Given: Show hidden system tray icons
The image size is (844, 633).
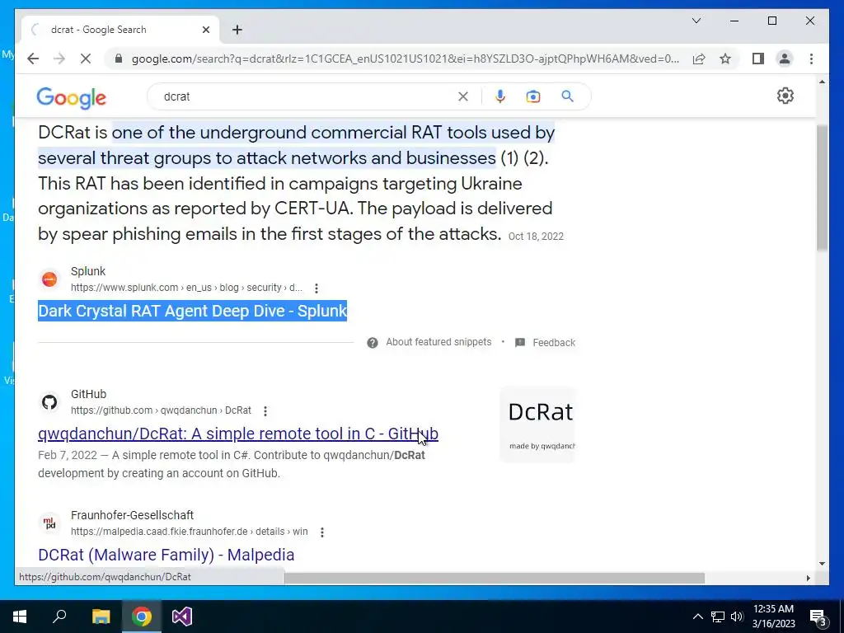Looking at the screenshot, I should point(697,617).
